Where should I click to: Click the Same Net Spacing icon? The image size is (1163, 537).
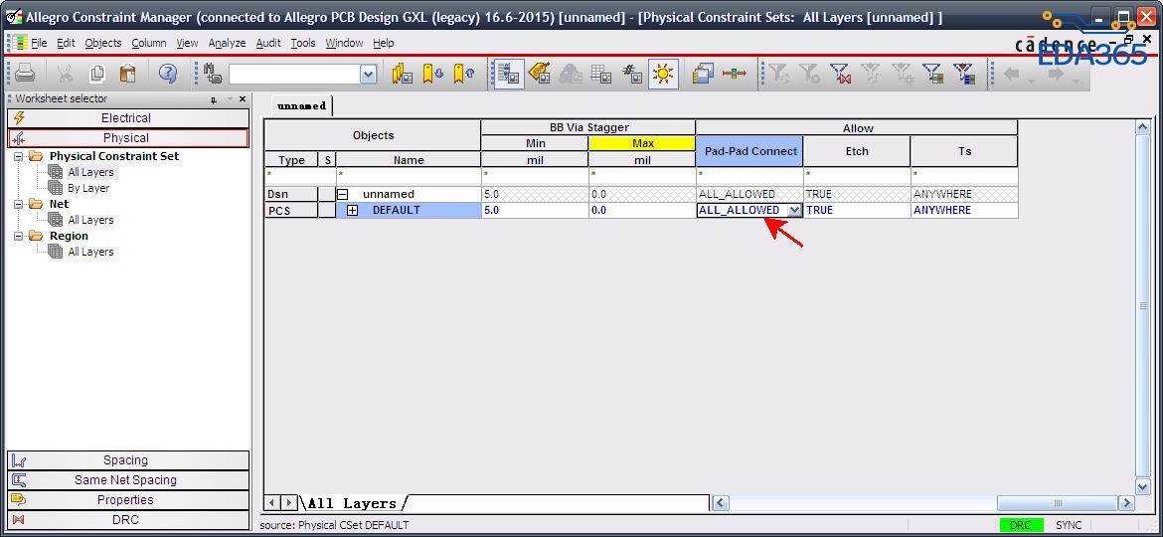(x=20, y=480)
